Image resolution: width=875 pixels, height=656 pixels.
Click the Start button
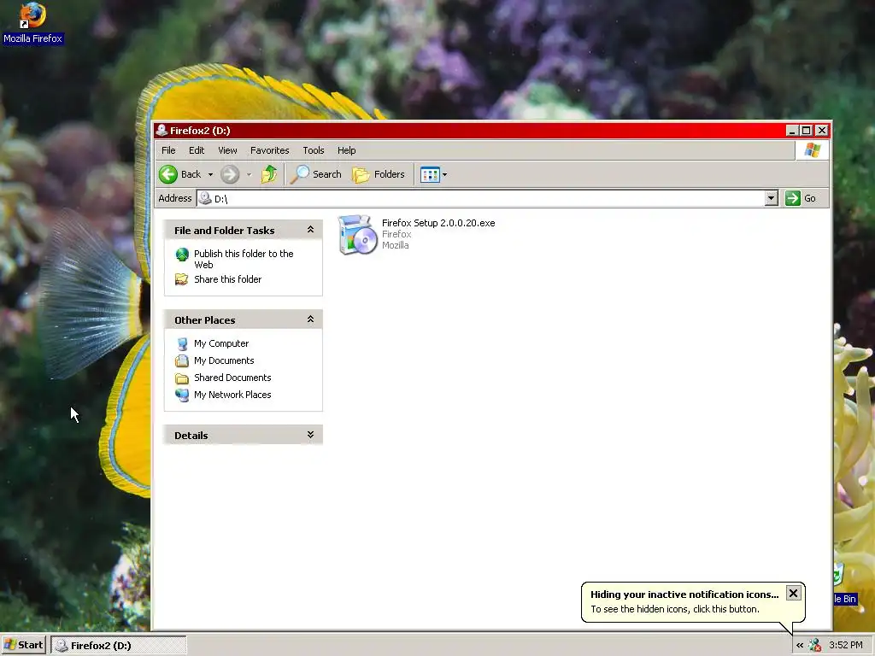coord(23,646)
